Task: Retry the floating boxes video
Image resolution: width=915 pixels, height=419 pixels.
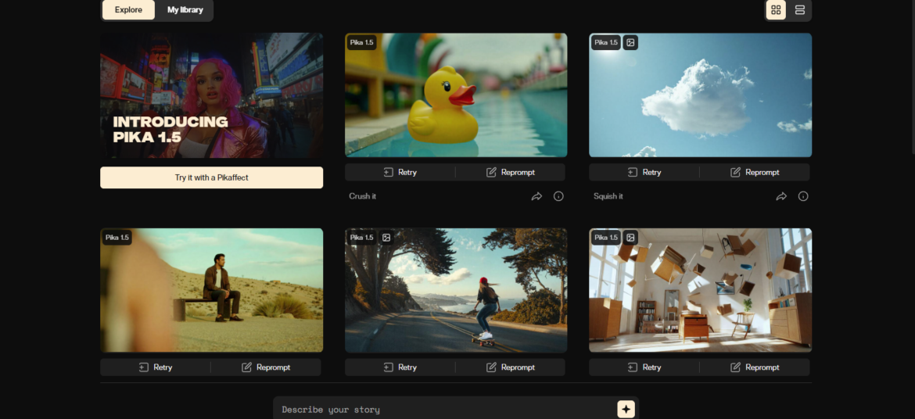Action: click(x=644, y=367)
